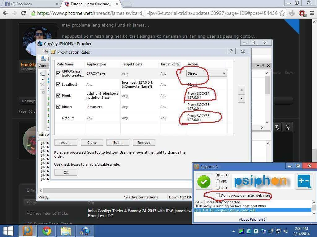This screenshot has height=237, width=317.
Task: Click the Proxifier tray icon
Action: click(263, 231)
